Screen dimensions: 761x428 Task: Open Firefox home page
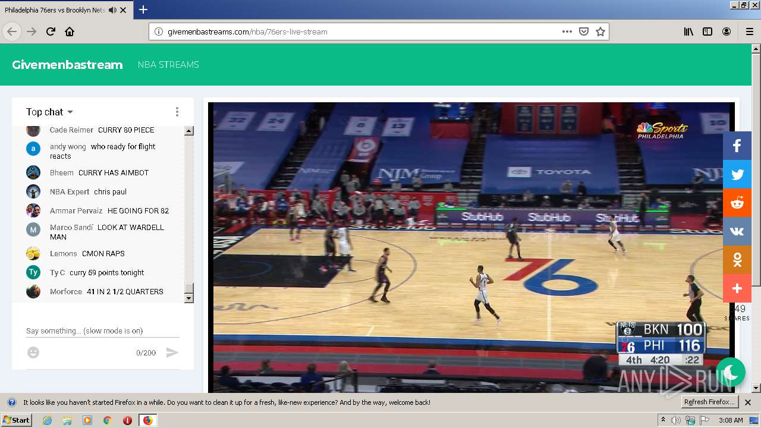coord(70,32)
